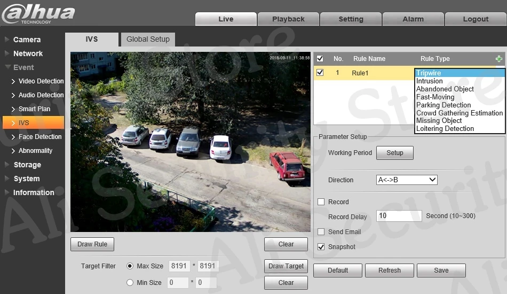Expand the Storage section
The height and width of the screenshot is (294, 507).
pos(27,165)
